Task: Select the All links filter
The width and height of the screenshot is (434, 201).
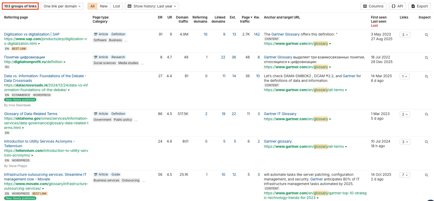Action: (x=92, y=6)
